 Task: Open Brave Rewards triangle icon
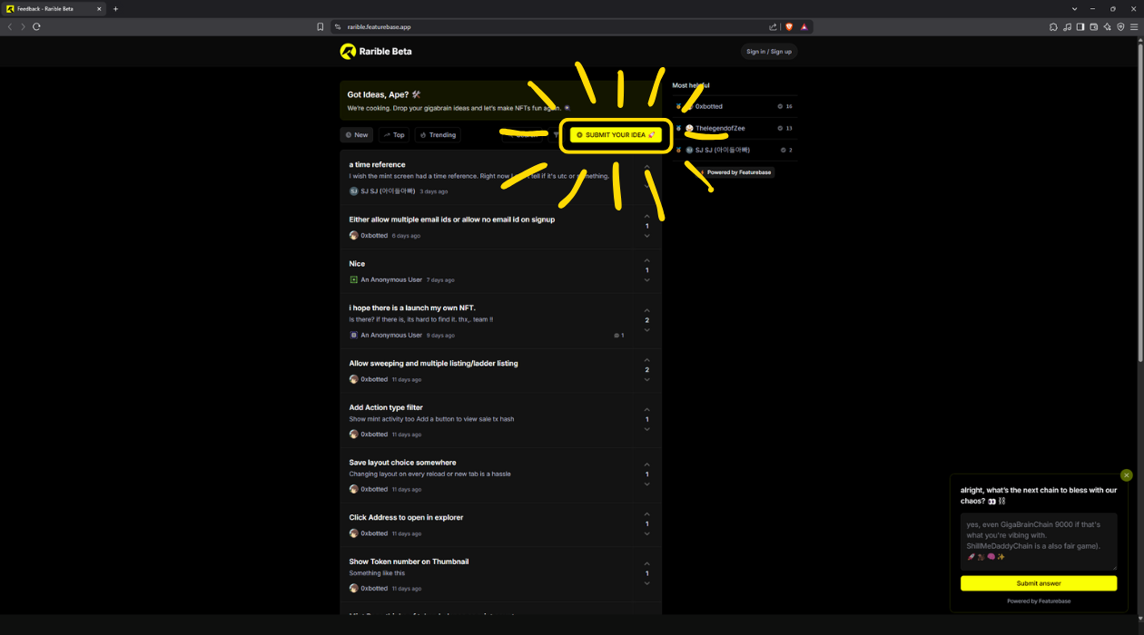click(804, 26)
